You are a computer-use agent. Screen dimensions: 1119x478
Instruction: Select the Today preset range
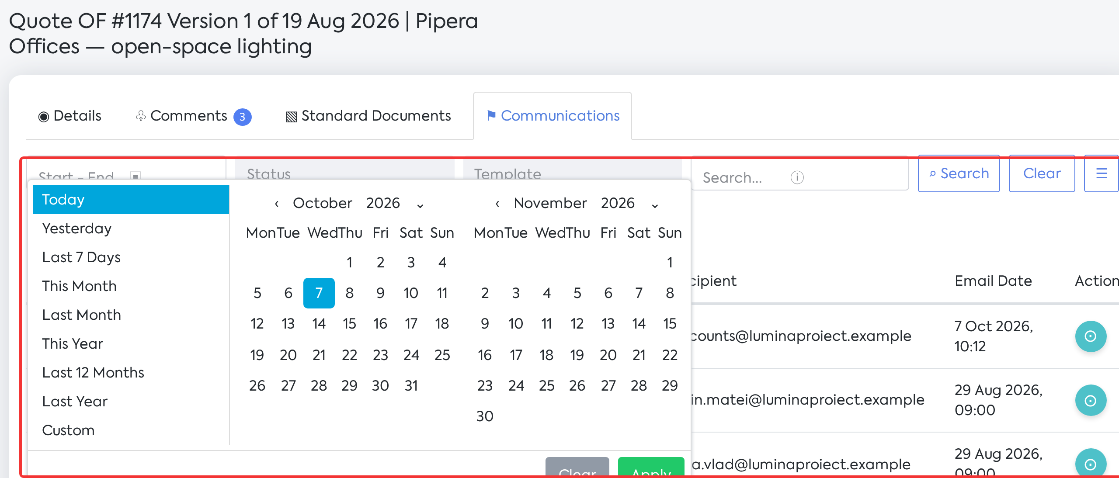point(131,200)
